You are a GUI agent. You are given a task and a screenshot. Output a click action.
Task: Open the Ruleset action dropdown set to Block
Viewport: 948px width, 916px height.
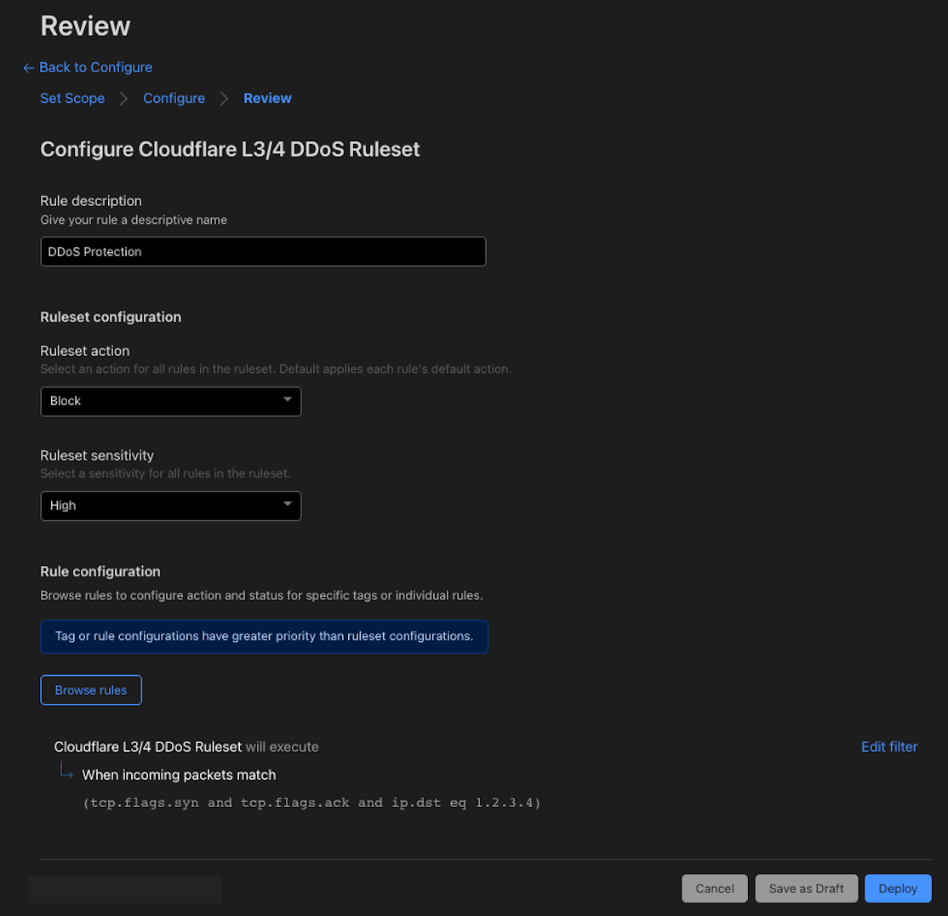coord(170,402)
